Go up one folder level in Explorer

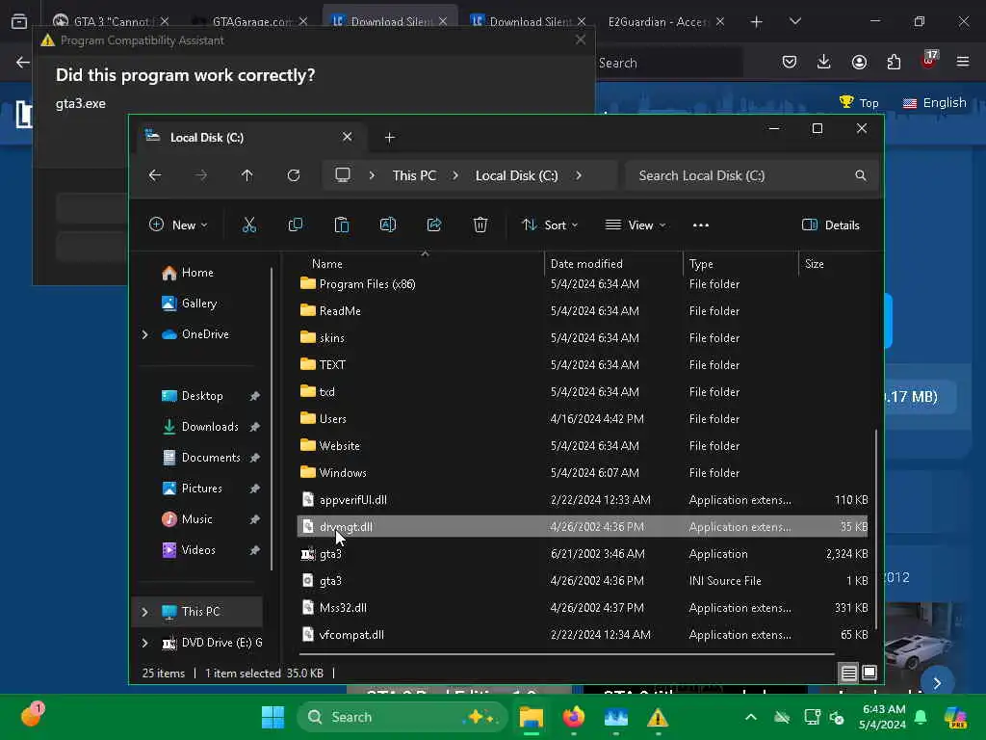[x=247, y=175]
